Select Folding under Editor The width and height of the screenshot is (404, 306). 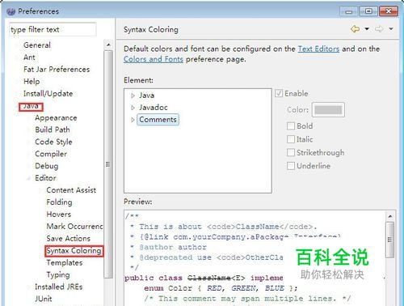click(59, 202)
